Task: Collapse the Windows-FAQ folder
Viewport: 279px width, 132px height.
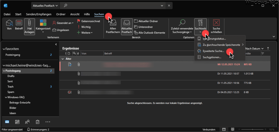Action: (6, 97)
